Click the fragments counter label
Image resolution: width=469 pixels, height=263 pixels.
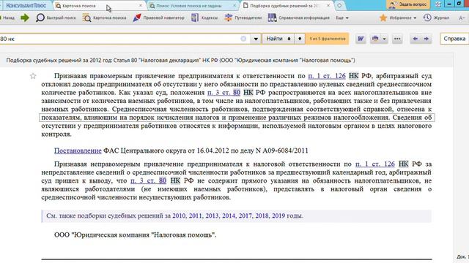[x=328, y=39]
